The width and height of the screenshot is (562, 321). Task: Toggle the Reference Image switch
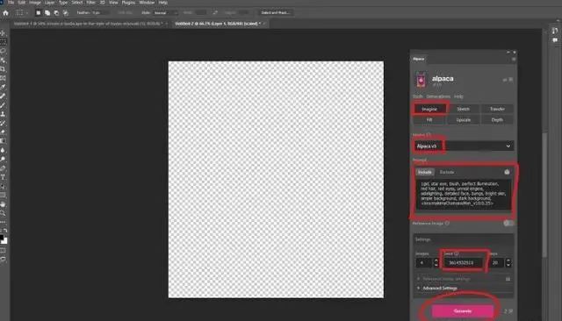[508, 224]
